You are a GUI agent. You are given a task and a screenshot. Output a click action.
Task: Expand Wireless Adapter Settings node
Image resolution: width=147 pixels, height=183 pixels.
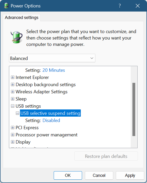(x=13, y=91)
